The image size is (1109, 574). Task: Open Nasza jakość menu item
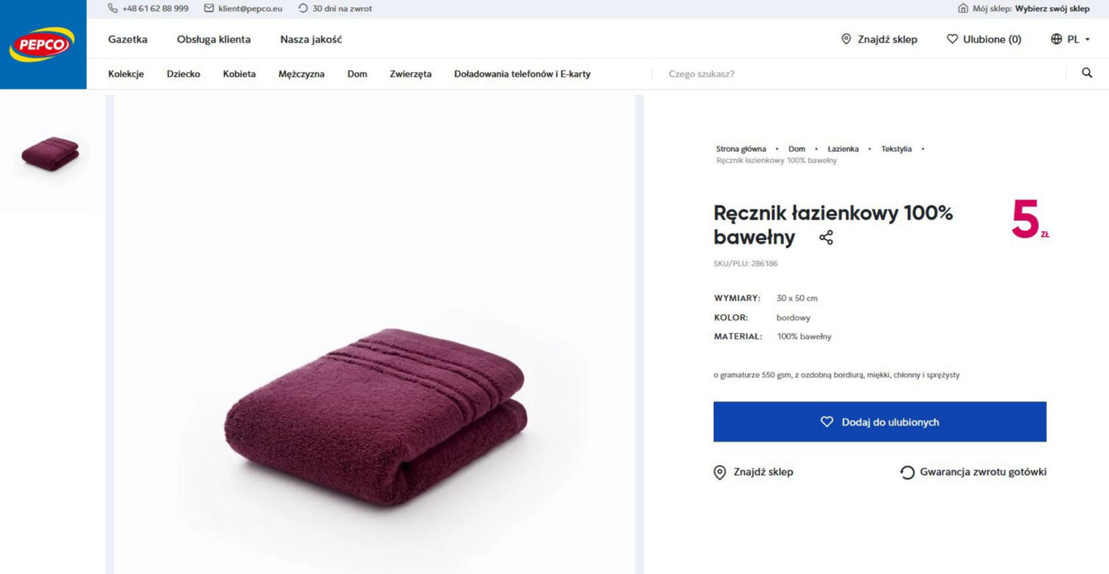(311, 40)
